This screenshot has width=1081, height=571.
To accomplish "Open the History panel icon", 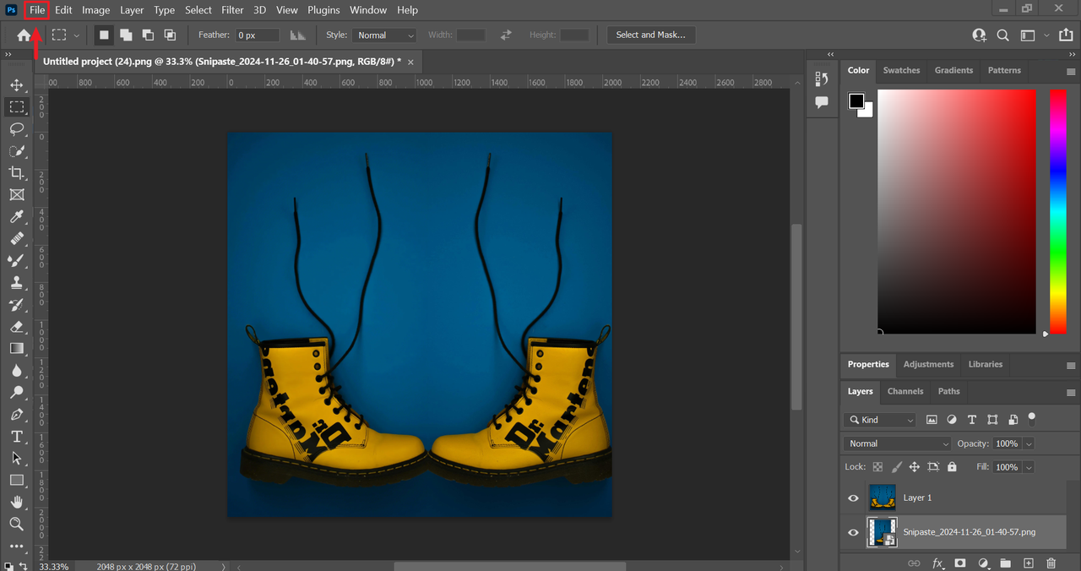I will pos(822,79).
